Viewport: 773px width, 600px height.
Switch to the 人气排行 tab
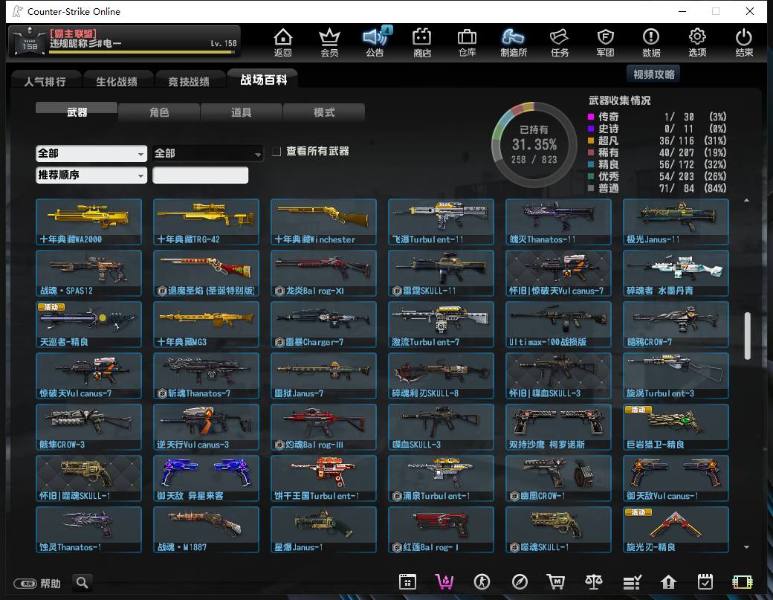[x=45, y=81]
